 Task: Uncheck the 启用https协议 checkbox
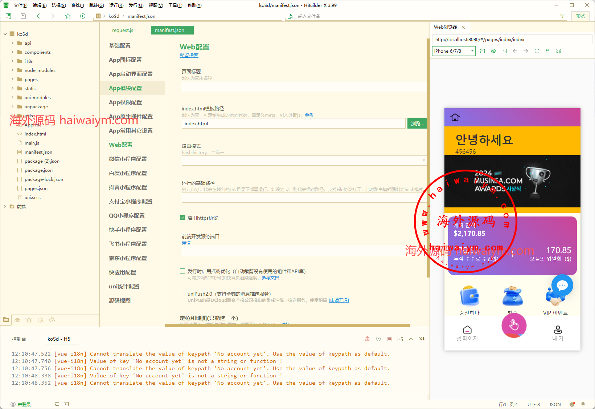pyautogui.click(x=182, y=218)
